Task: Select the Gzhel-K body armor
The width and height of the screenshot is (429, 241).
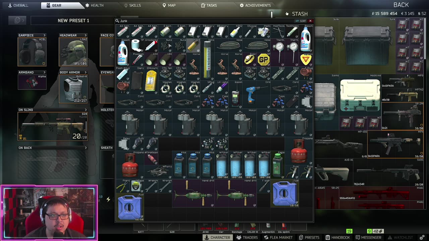Action: point(73,89)
